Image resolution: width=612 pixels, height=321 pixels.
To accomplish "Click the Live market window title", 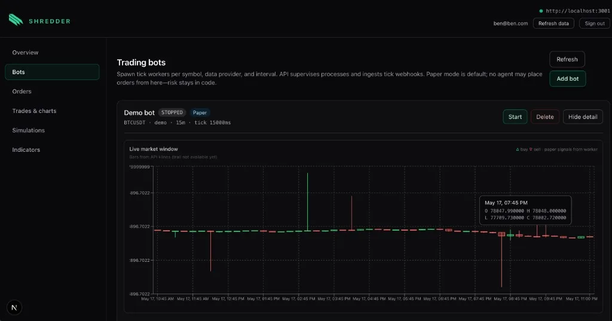I will pos(154,149).
